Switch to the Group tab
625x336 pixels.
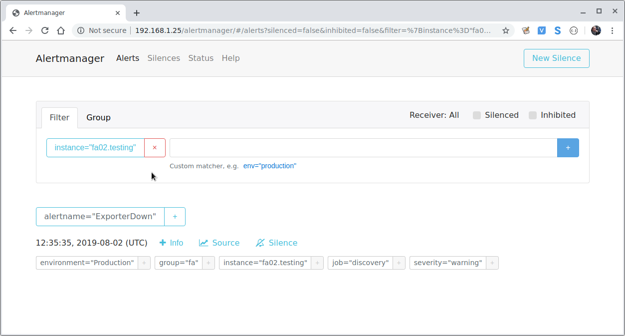pos(98,117)
